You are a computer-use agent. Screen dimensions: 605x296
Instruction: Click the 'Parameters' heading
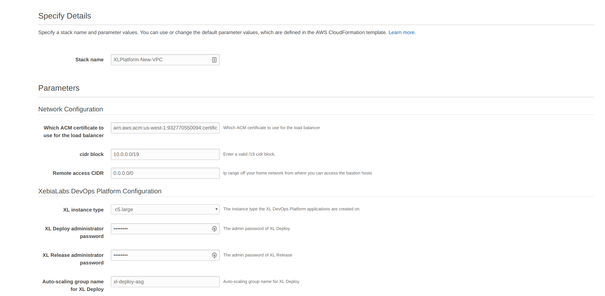(x=59, y=88)
